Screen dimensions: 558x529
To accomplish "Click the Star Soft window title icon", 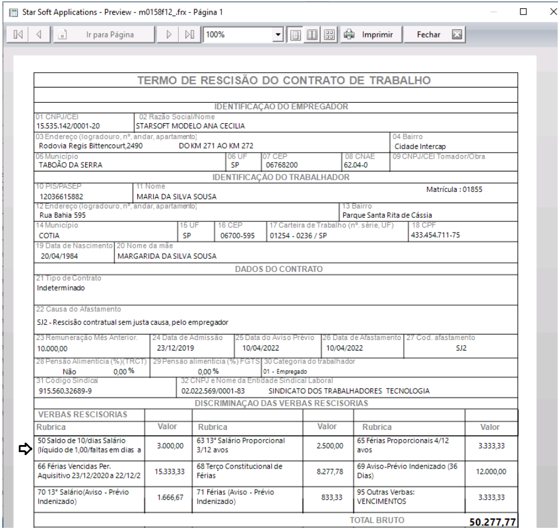I will point(13,12).
